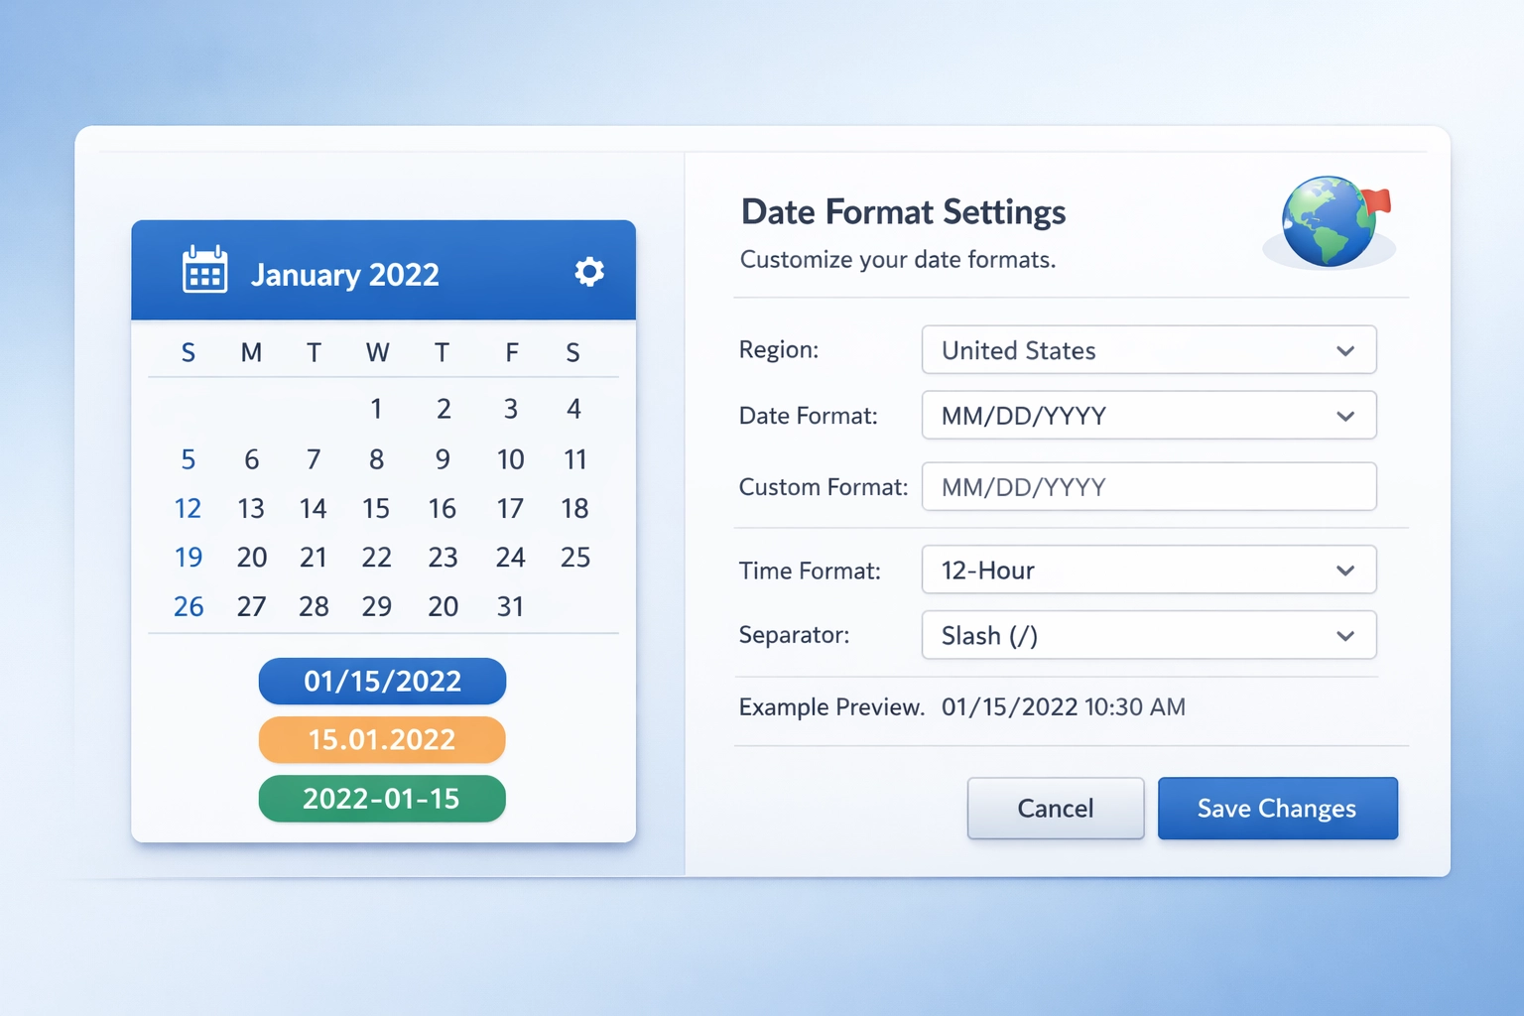Click the Custom Format input field
The width and height of the screenshot is (1524, 1016).
point(1148,486)
